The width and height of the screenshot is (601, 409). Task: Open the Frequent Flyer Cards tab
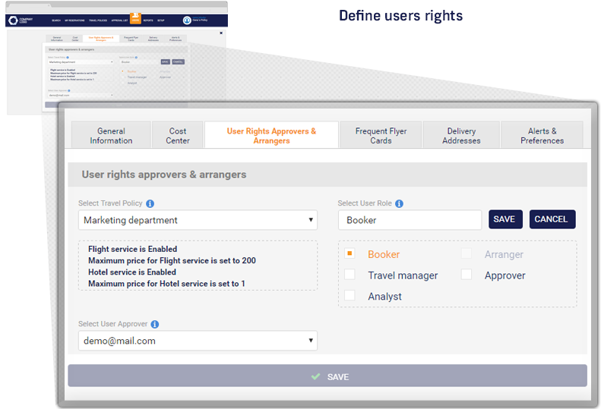(381, 135)
